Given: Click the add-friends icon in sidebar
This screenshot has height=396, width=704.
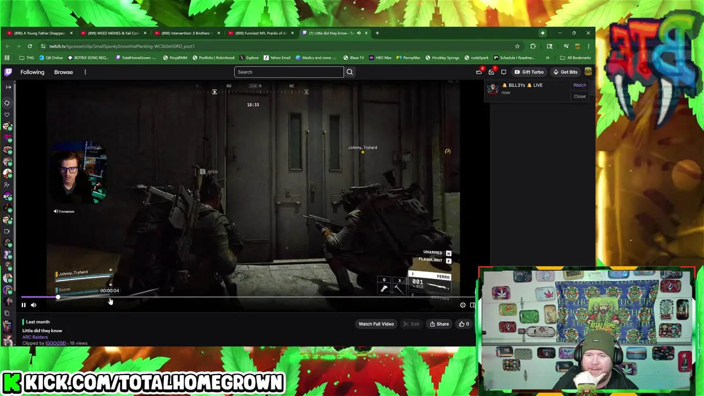Looking at the screenshot, I should click(7, 185).
